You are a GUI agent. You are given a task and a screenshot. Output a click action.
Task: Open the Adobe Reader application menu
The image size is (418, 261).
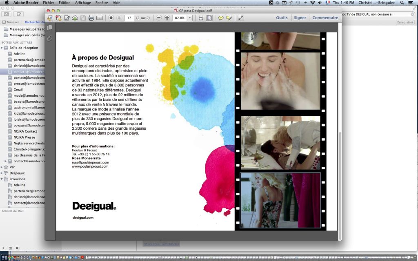pyautogui.click(x=26, y=3)
